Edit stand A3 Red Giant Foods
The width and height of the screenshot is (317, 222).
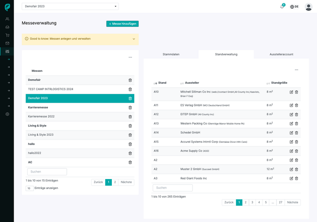pyautogui.click(x=291, y=178)
